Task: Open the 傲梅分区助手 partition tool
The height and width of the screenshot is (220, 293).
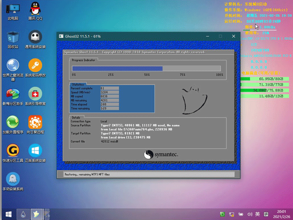Action: tap(13, 94)
